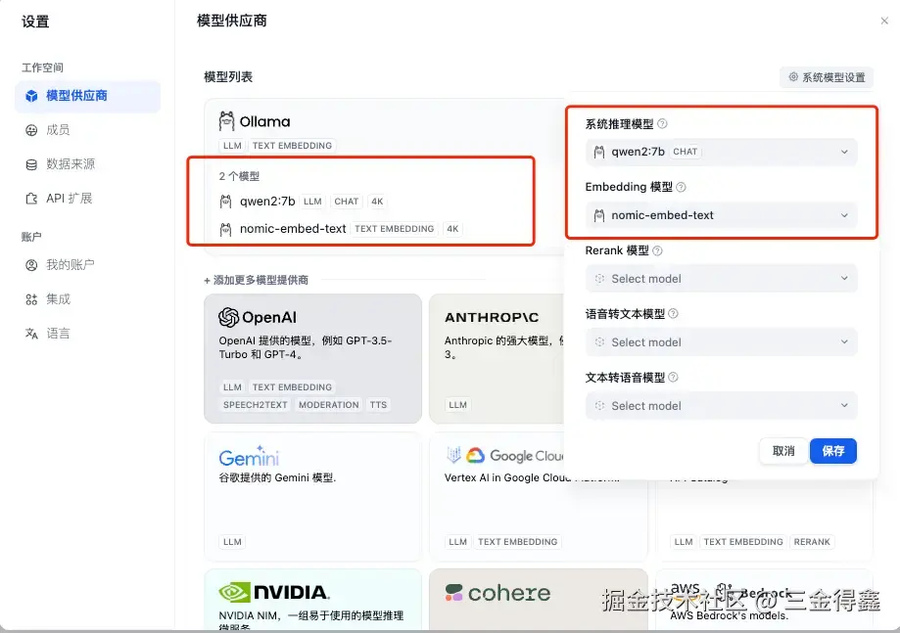This screenshot has width=900, height=633.
Task: Click the database icon beside 数据来源
Action: tap(31, 164)
